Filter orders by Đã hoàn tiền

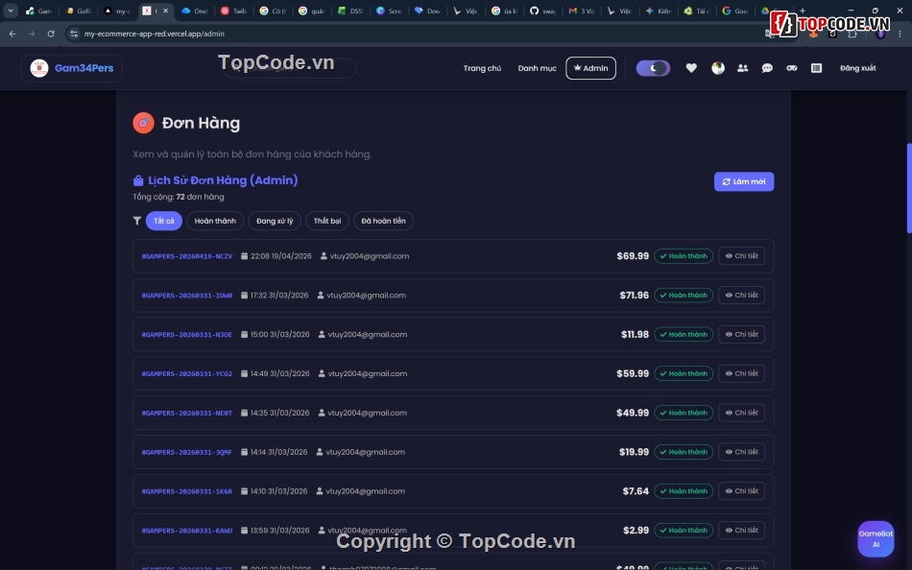pos(383,221)
